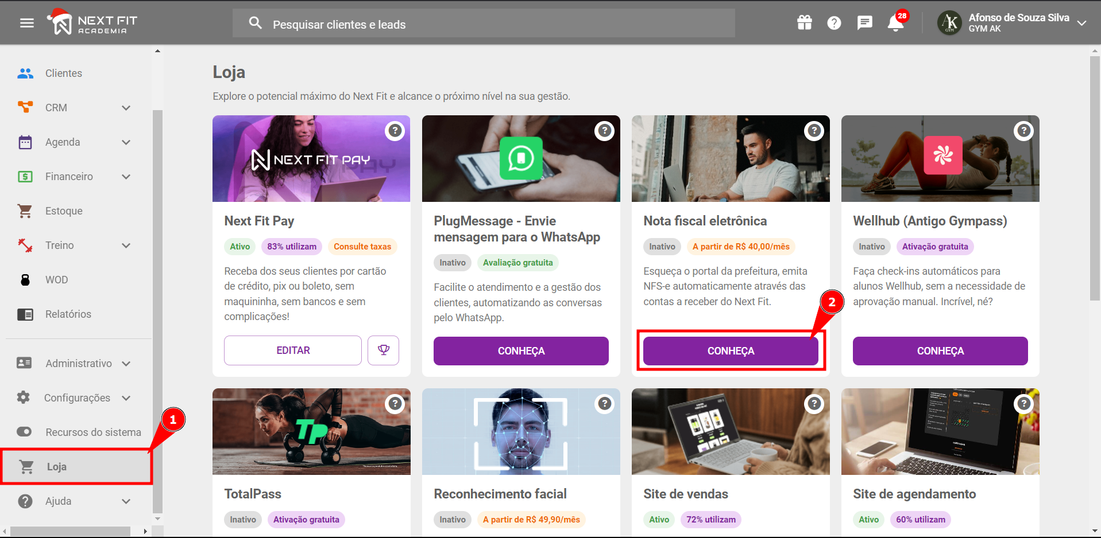The width and height of the screenshot is (1101, 538).
Task: Focus the Pesquisar clientes e leads field
Action: click(484, 24)
